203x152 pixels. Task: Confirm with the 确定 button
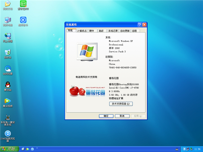pyautogui.click(x=106, y=116)
